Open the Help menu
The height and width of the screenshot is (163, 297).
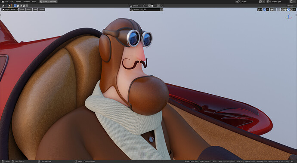tap(34, 2)
